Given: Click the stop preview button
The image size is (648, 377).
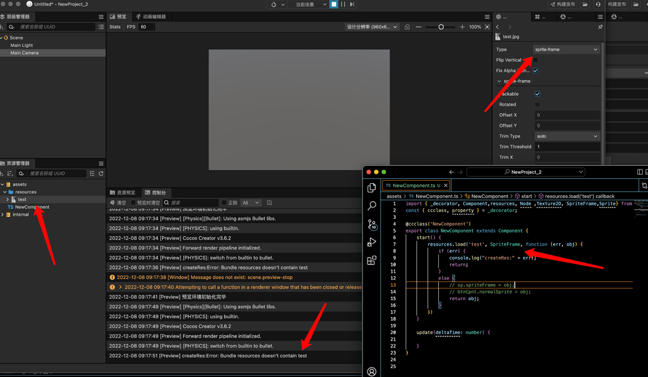Looking at the screenshot, I should (x=334, y=4).
